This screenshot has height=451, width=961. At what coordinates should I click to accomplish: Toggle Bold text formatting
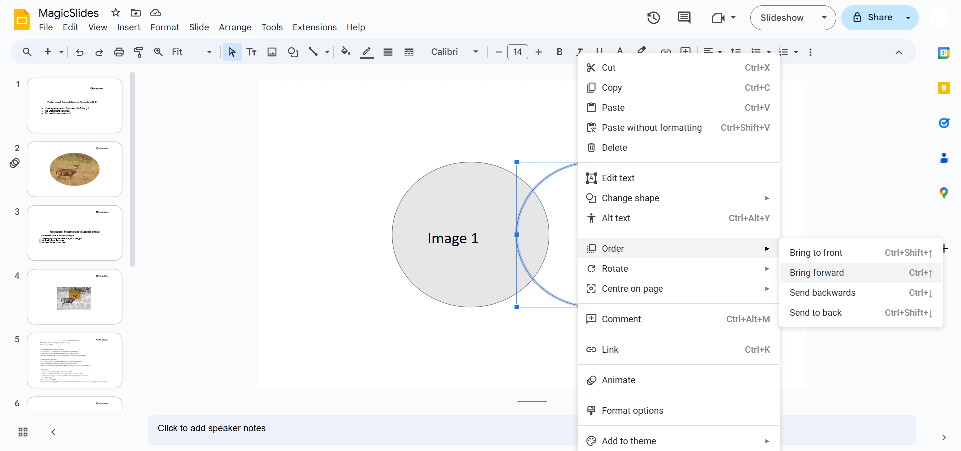point(559,52)
